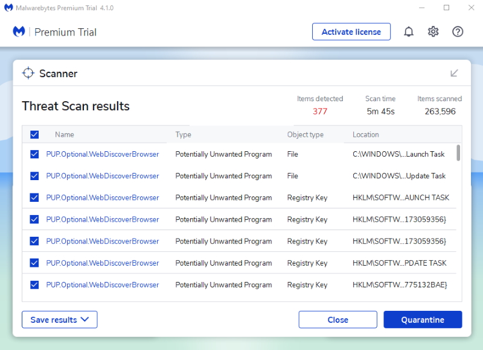Sort results by Type column header
The image size is (483, 350).
(x=183, y=135)
